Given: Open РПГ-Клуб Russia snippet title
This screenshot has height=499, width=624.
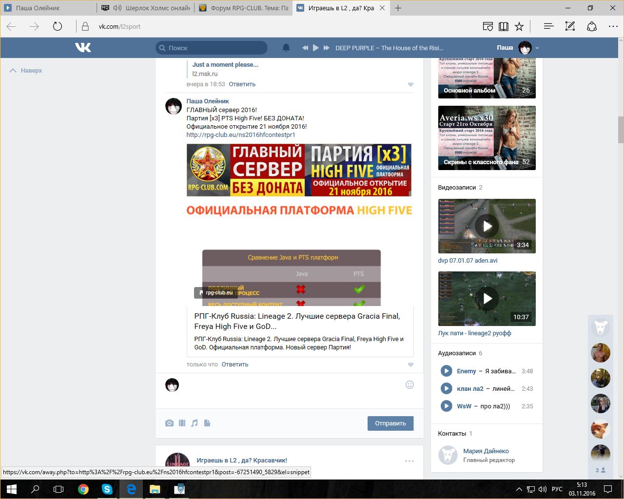Looking at the screenshot, I should (x=297, y=321).
